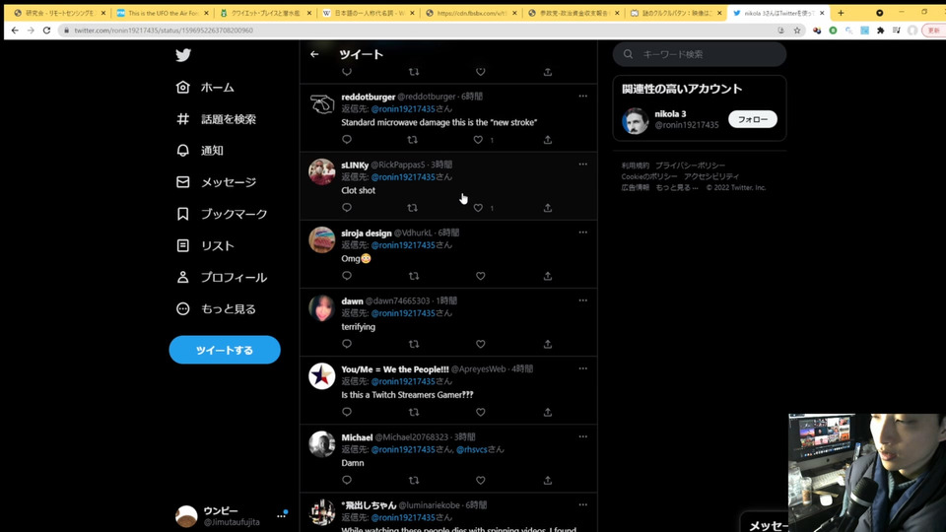
Task: Open a new browser tab
Action: 841,13
